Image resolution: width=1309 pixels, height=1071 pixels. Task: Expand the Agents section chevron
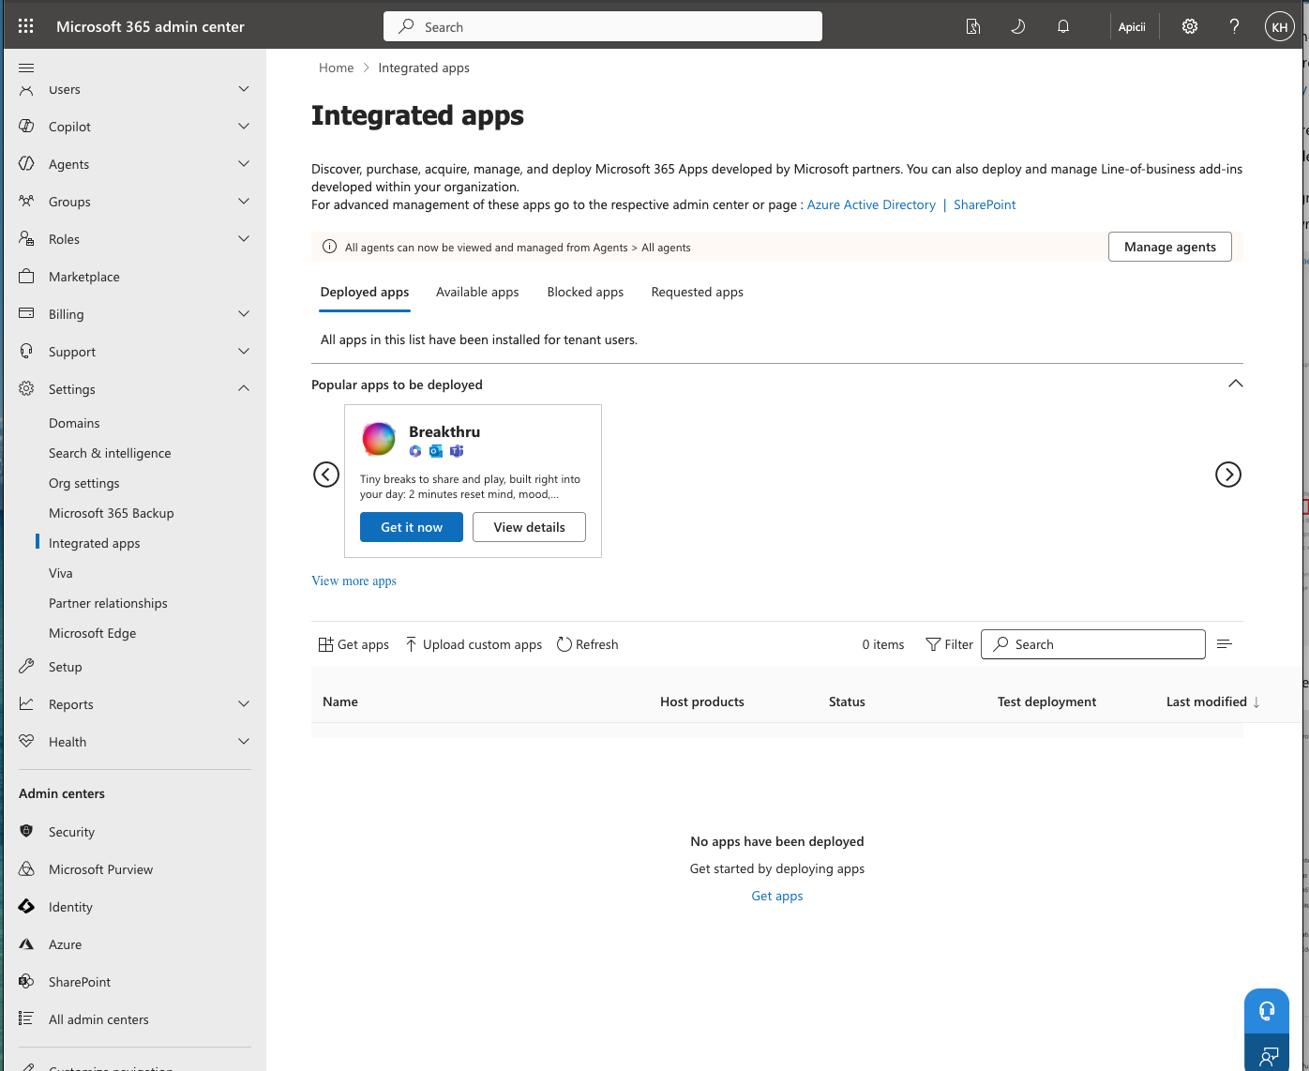[244, 164]
